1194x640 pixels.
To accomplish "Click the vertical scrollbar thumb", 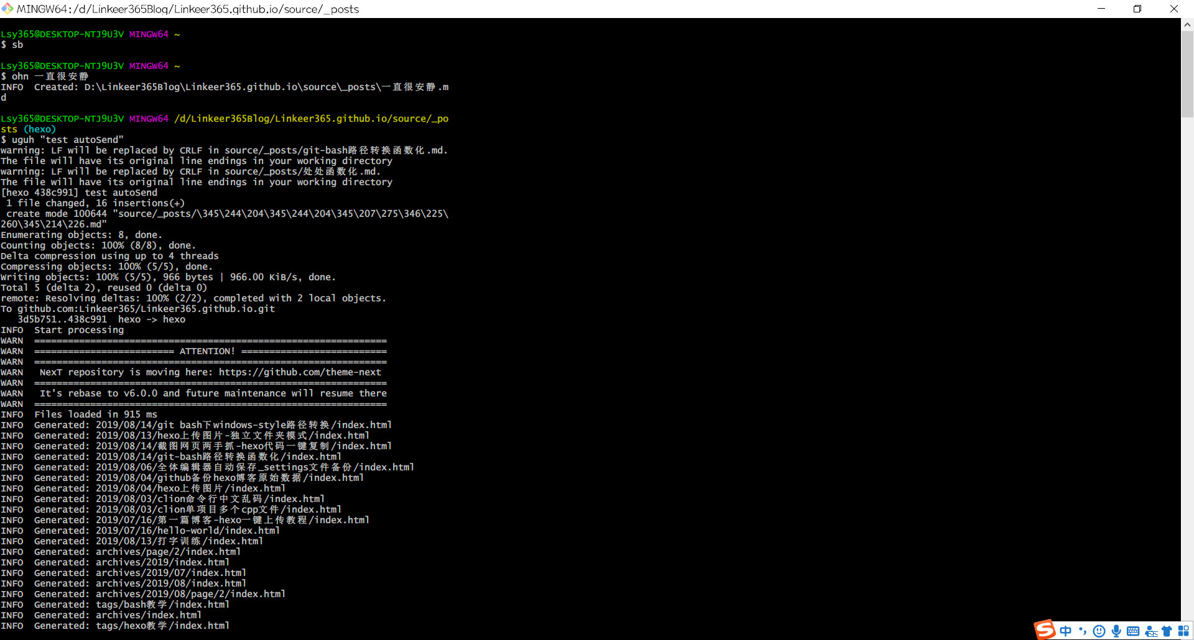I will coord(1187,73).
